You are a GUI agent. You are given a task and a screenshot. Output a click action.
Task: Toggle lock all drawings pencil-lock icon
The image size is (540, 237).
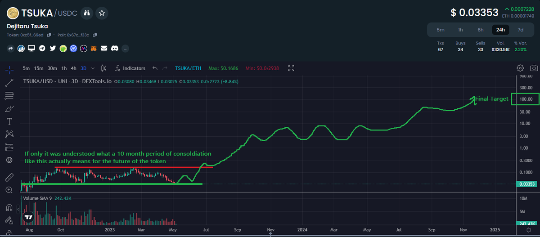(9, 220)
